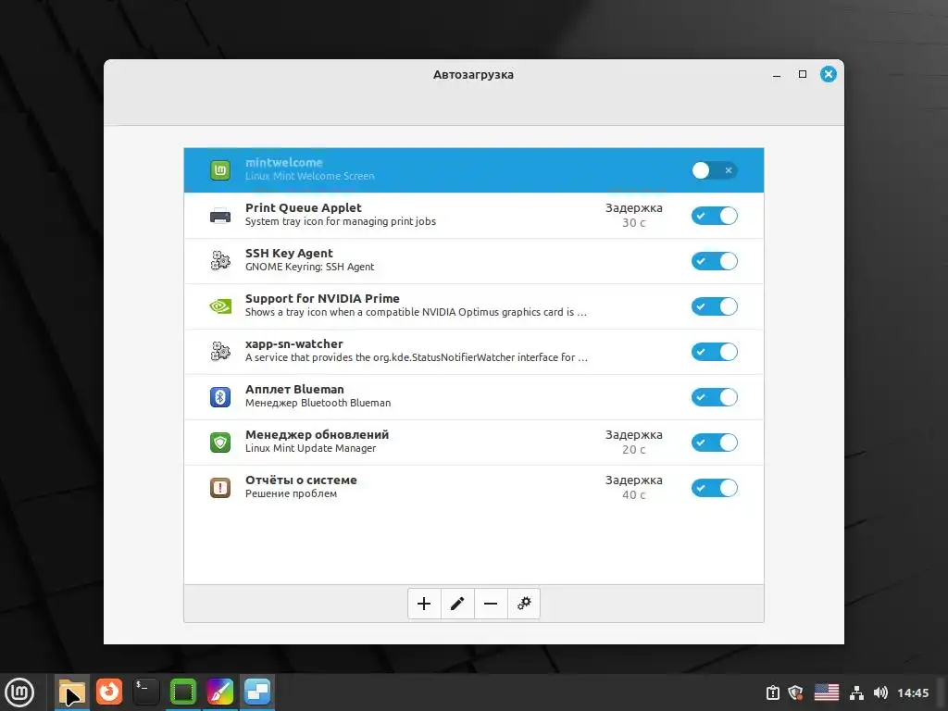Click the volume speaker tray icon
Screen dimensions: 948x711
881,692
